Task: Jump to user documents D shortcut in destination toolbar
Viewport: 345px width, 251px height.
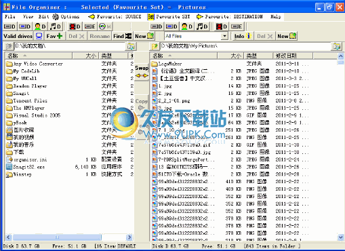Action: pos(186,26)
